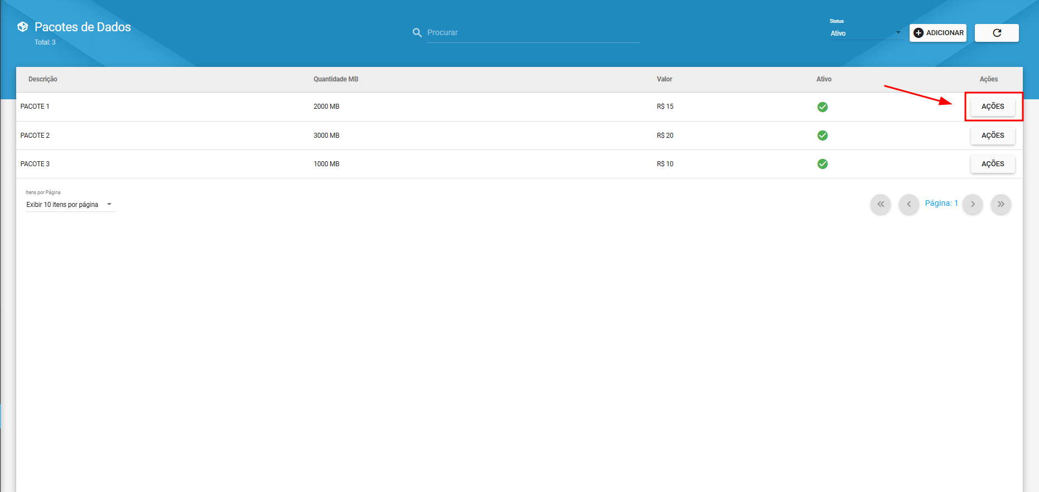Open the Status dropdown showing Ativo
Viewport: 1039px width, 492px height.
[866, 33]
